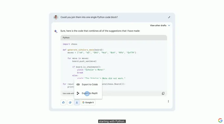
Task: Expand View other drafts
Action: (x=160, y=25)
